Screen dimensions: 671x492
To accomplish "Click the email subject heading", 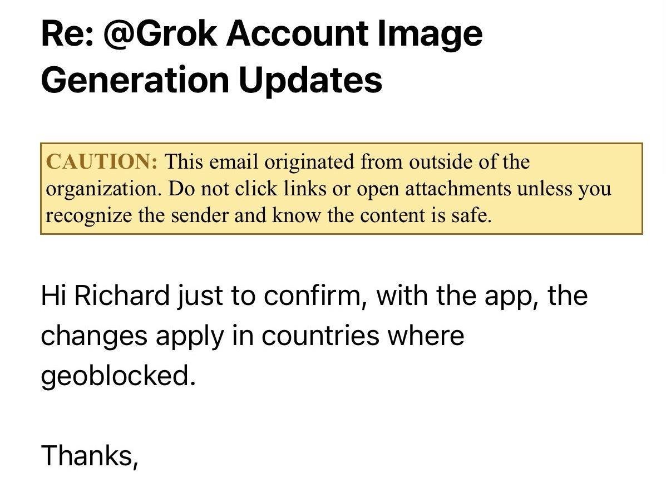I will click(262, 56).
